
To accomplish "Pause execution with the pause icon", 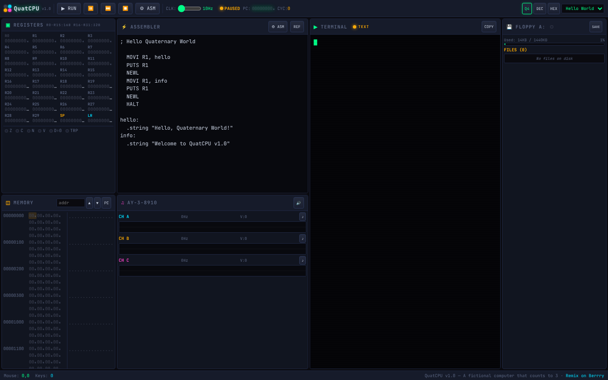I will click(91, 9).
